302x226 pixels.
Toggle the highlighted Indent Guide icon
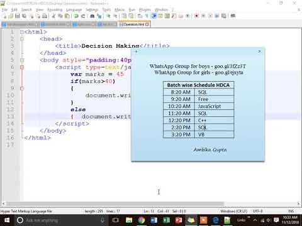click(154, 16)
